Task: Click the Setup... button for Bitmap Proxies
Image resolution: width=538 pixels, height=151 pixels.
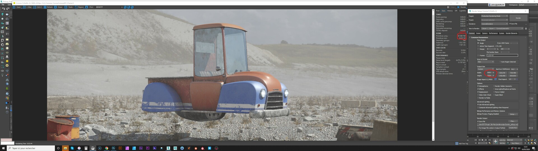Action: click(513, 114)
